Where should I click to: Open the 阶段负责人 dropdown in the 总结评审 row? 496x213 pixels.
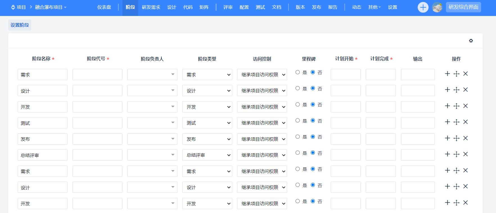[152, 155]
